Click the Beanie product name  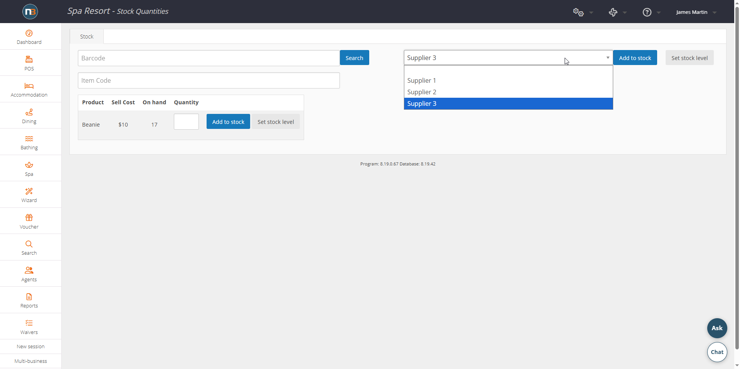(91, 125)
